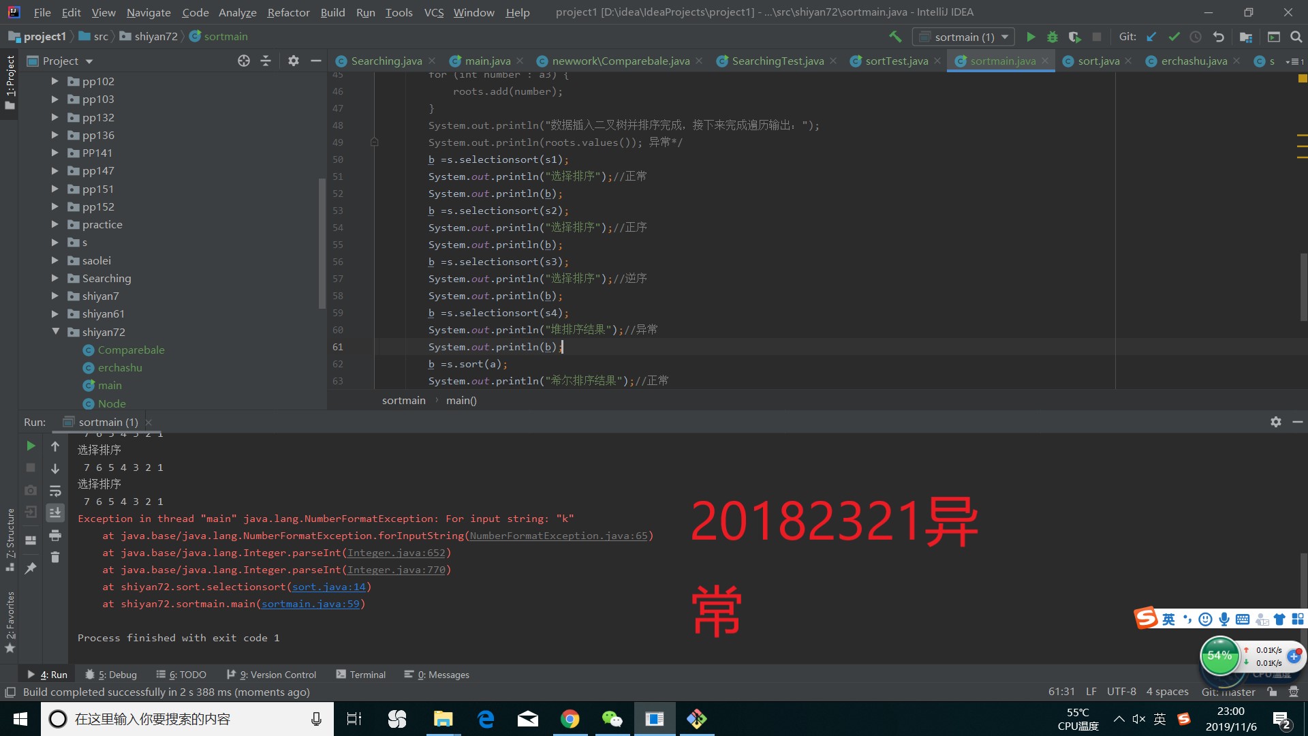
Task: Click the Clear All trash icon in Run panel
Action: pos(55,557)
